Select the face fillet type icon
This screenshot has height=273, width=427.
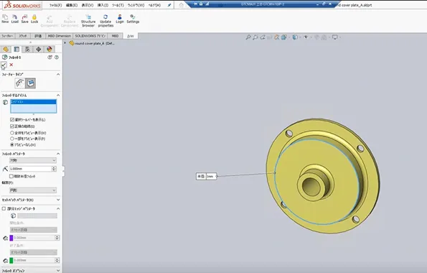point(30,83)
